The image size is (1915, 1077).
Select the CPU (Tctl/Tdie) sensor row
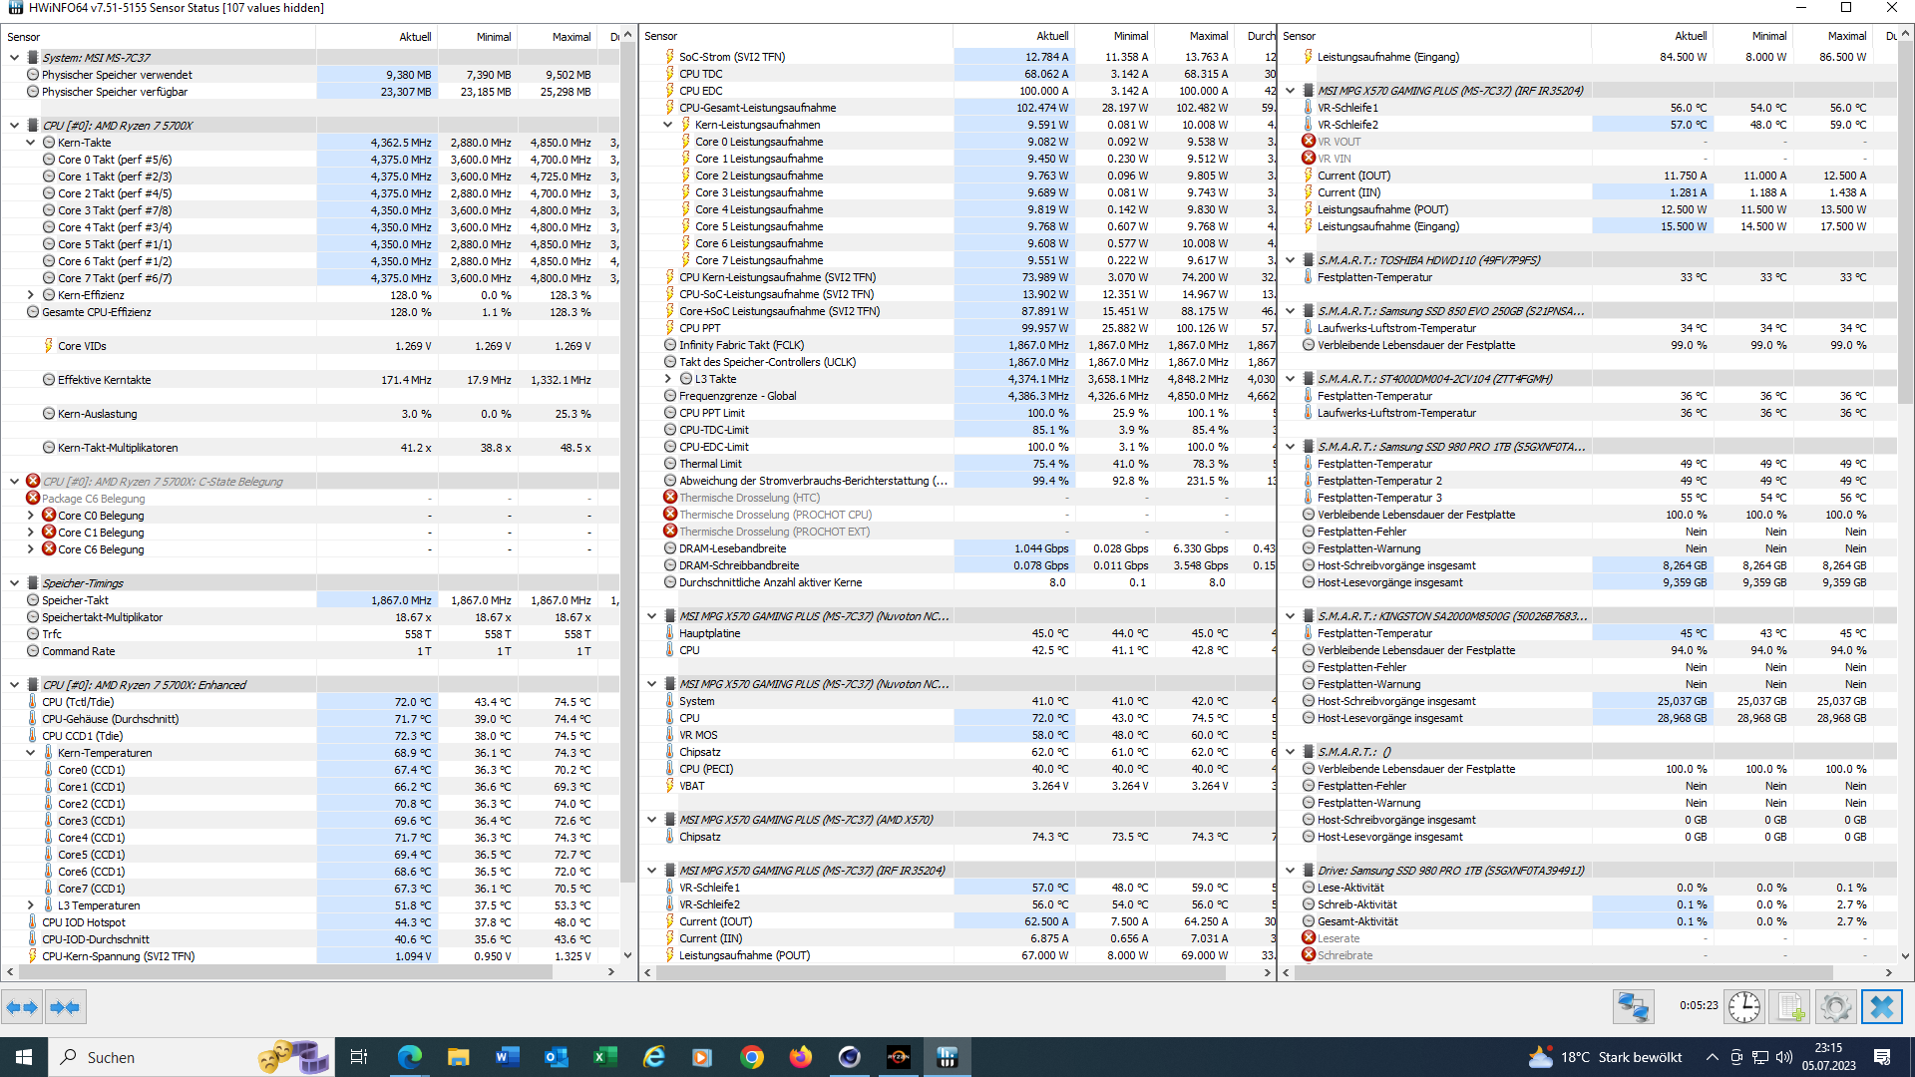(78, 702)
